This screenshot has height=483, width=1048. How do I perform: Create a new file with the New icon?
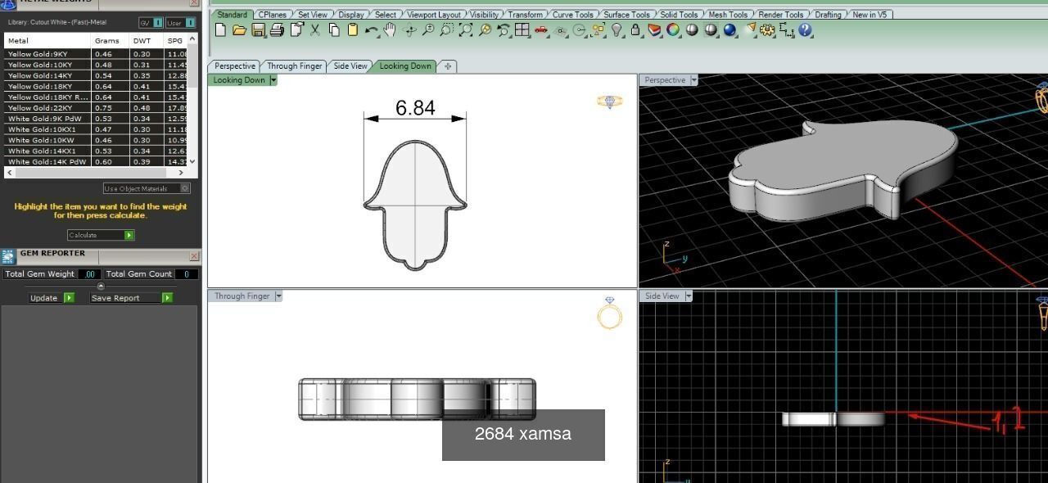[x=220, y=30]
